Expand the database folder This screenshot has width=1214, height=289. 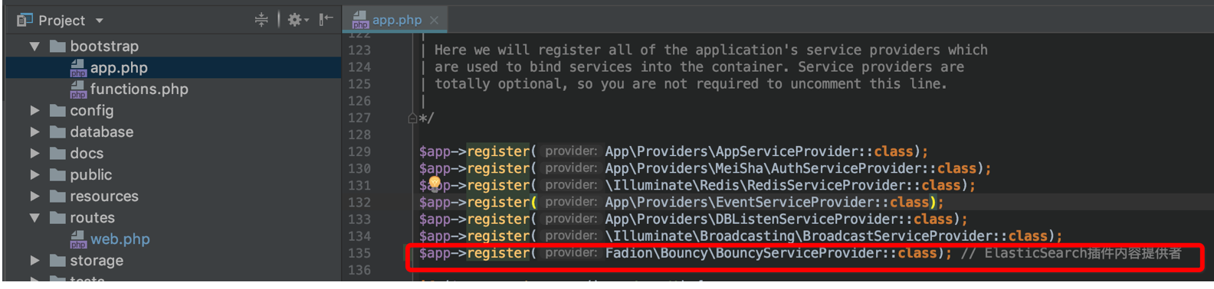pos(34,132)
